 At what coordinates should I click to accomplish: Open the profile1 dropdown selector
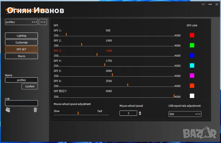21,22
